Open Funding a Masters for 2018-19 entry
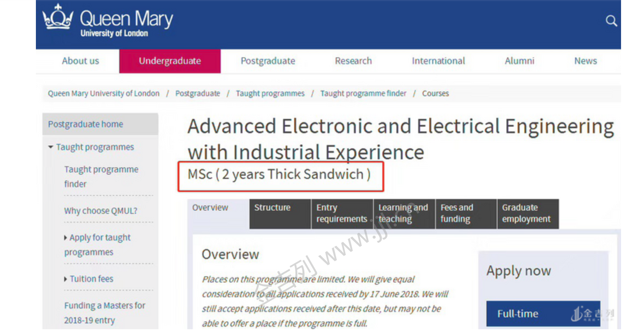The width and height of the screenshot is (623, 330). click(105, 313)
